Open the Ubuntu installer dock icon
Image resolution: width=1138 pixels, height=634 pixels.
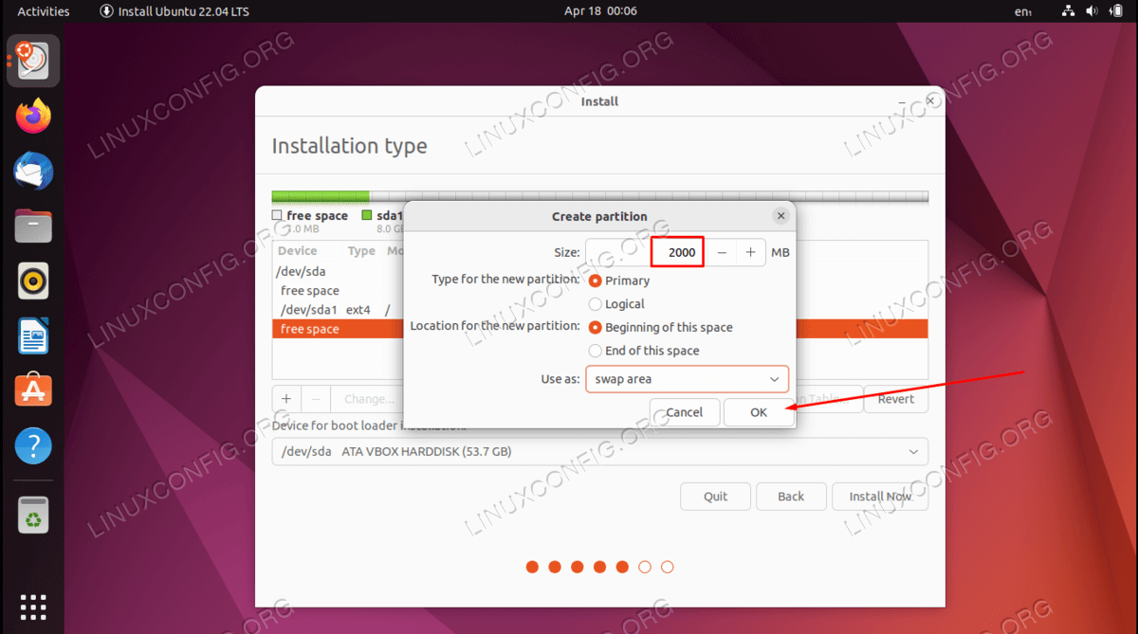pyautogui.click(x=34, y=61)
